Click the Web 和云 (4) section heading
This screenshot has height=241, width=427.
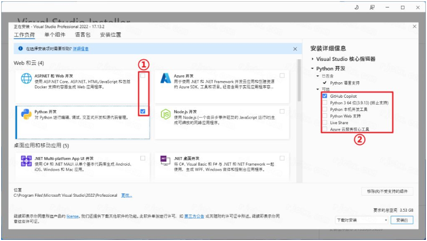[x=29, y=63]
